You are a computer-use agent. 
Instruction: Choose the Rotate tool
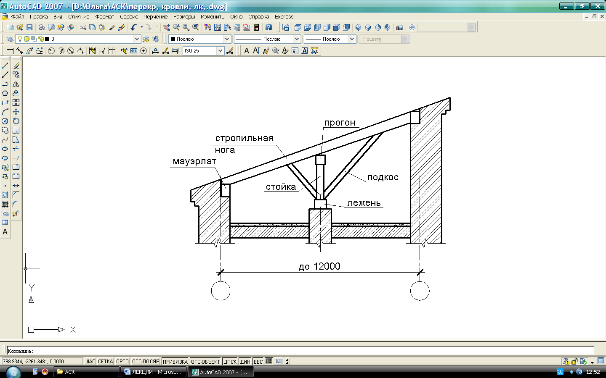pos(16,121)
